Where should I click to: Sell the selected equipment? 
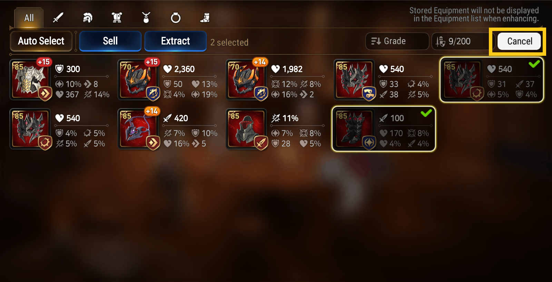pyautogui.click(x=110, y=41)
